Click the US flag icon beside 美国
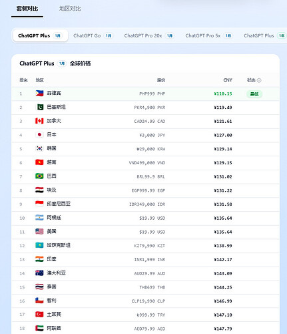Screen dimensions: 287x334 coord(39,232)
